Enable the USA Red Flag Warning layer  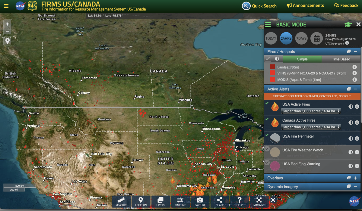pyautogui.click(x=267, y=162)
